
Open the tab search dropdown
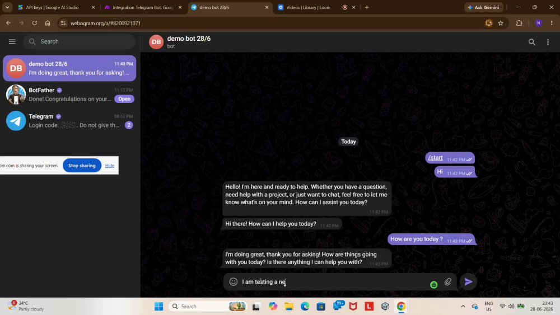7,7
